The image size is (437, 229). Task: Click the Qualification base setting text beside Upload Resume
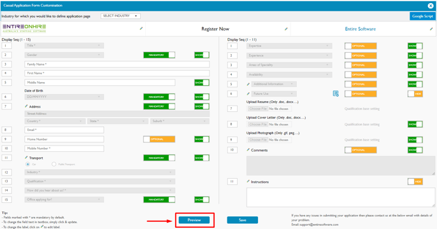362,109
